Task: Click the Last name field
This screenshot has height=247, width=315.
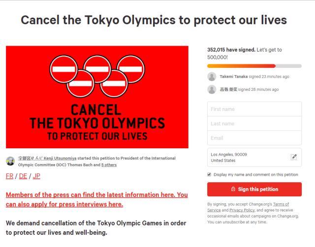Action: pos(254,124)
